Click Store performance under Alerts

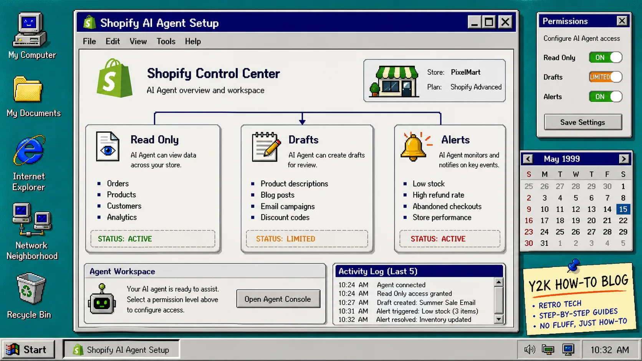[x=442, y=218]
